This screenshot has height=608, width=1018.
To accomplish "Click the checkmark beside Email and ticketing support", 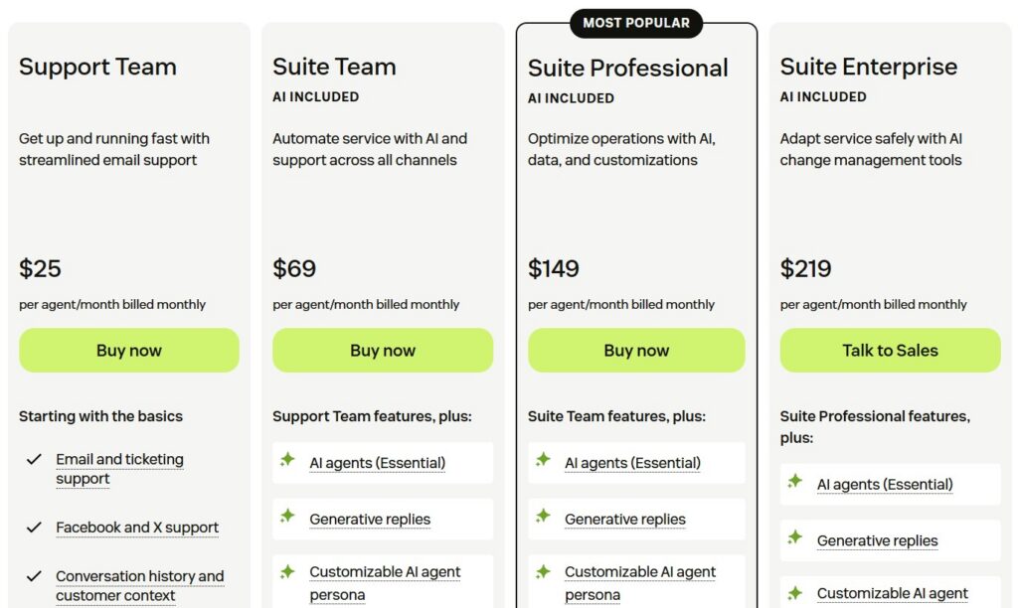I will click(x=34, y=460).
